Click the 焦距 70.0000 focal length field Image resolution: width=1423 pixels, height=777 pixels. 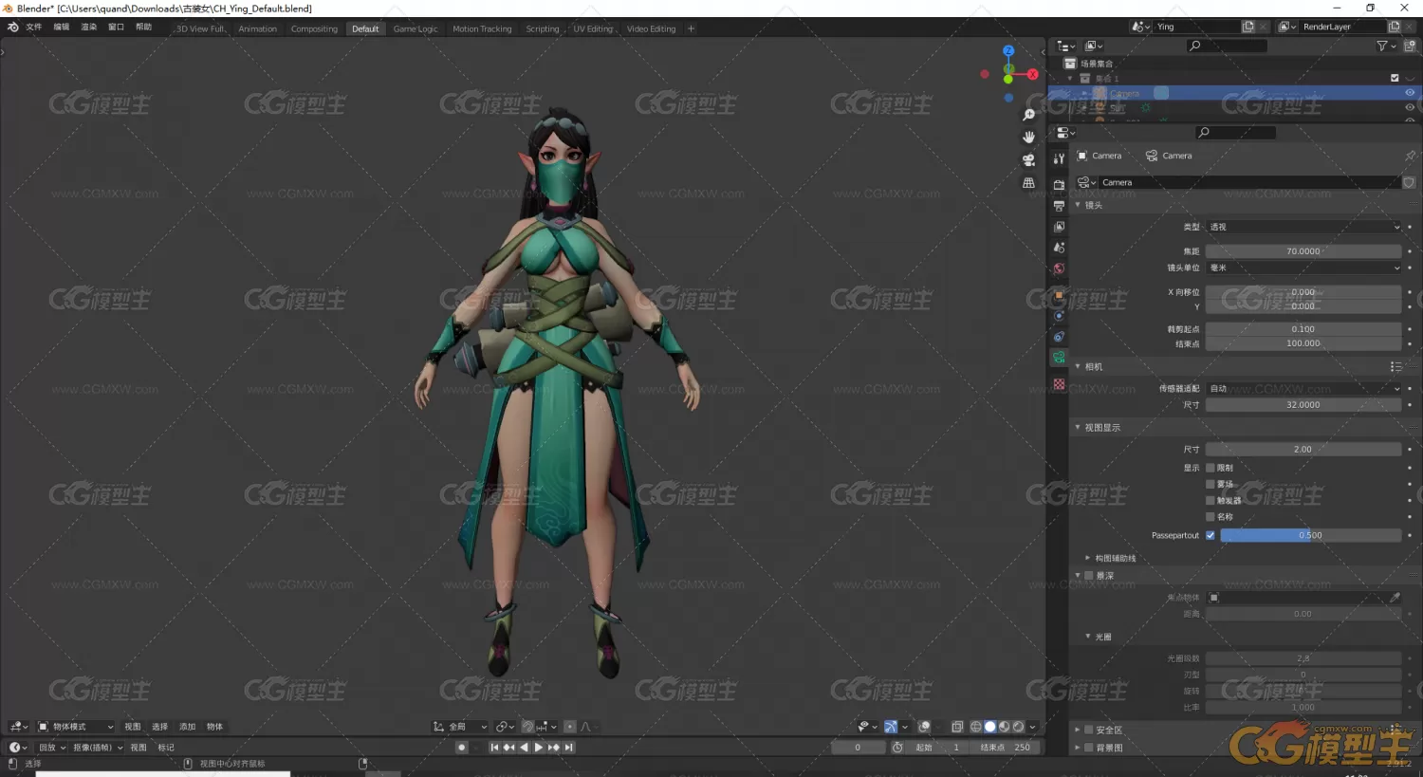pos(1303,251)
